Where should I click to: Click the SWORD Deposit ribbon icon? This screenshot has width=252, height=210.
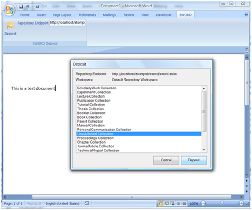point(11,28)
